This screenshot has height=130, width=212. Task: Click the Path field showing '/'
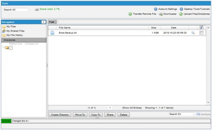pos(134,22)
